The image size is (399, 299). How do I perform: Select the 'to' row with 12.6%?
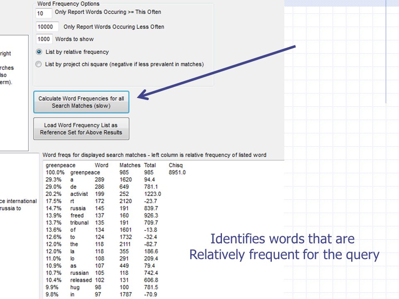(x=101, y=237)
